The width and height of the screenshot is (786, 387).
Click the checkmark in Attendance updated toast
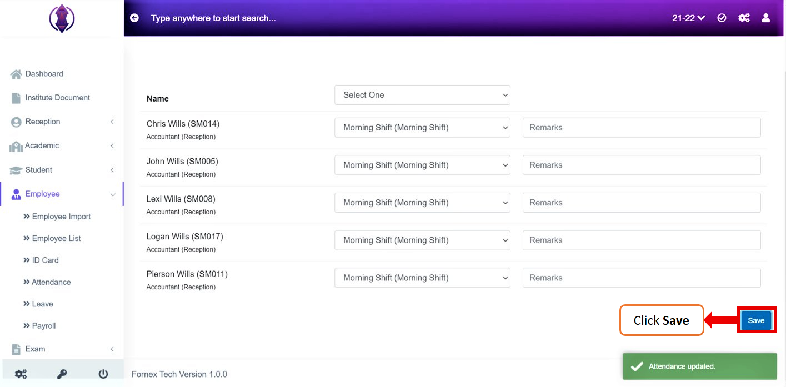click(x=637, y=366)
